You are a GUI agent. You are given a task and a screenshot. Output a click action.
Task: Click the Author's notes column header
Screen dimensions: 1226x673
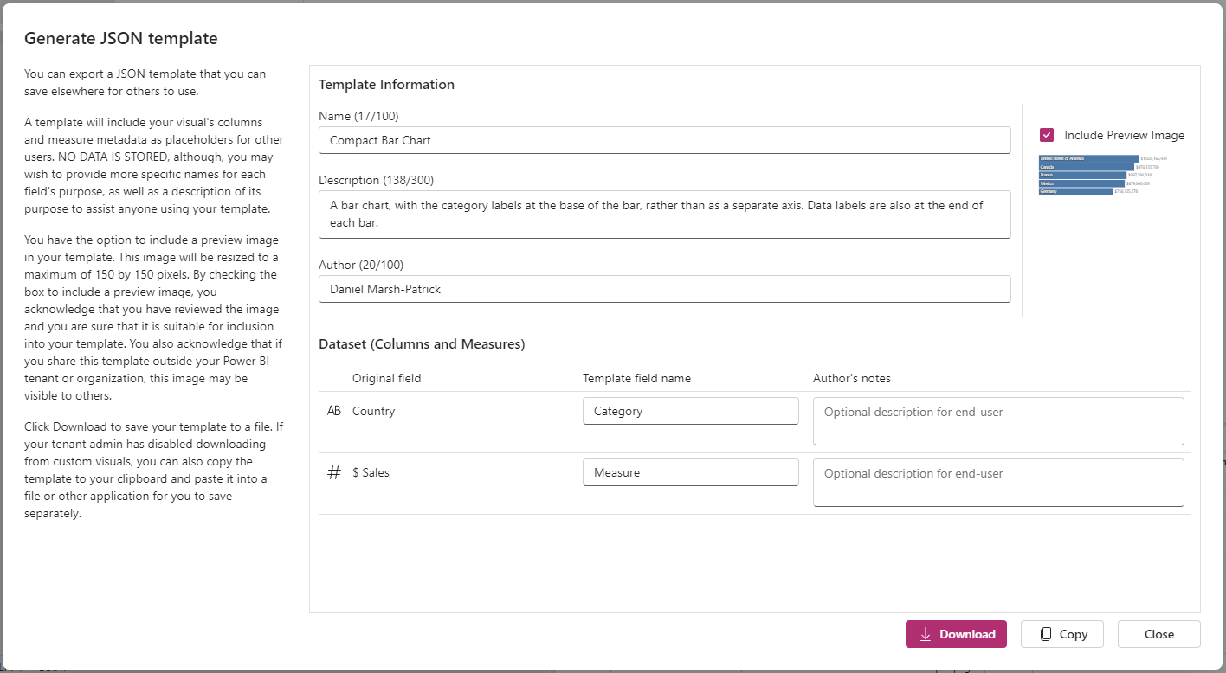point(851,378)
